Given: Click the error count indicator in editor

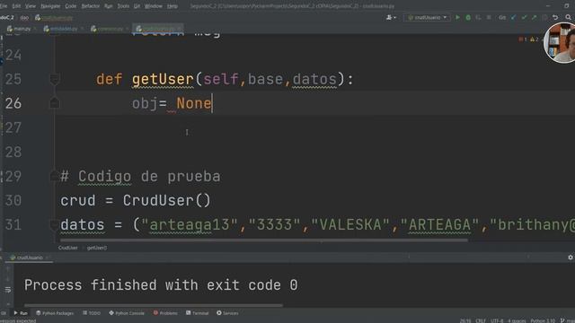Looking at the screenshot, I should pyautogui.click(x=523, y=39).
